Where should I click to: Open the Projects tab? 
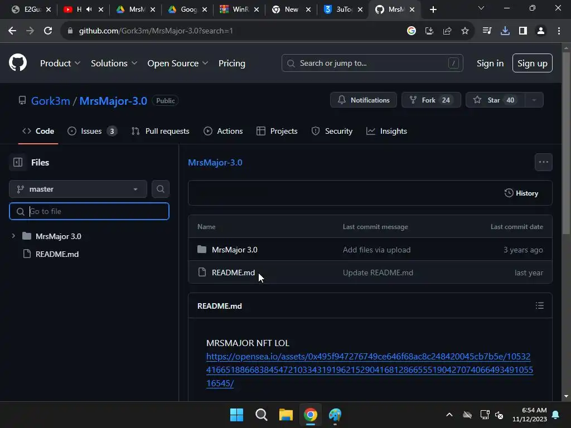277,131
